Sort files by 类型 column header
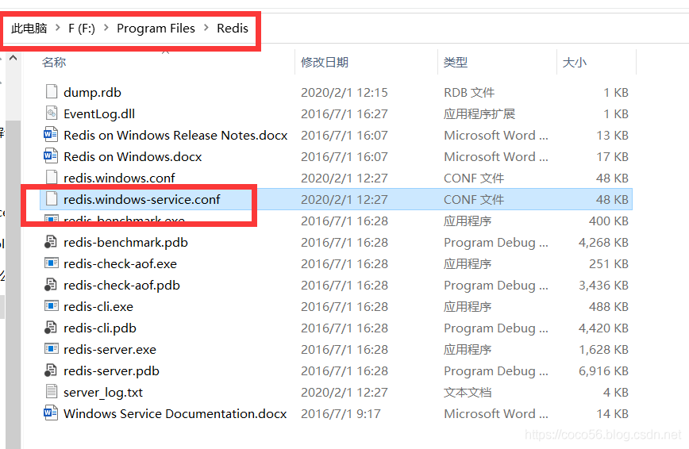 [x=456, y=62]
